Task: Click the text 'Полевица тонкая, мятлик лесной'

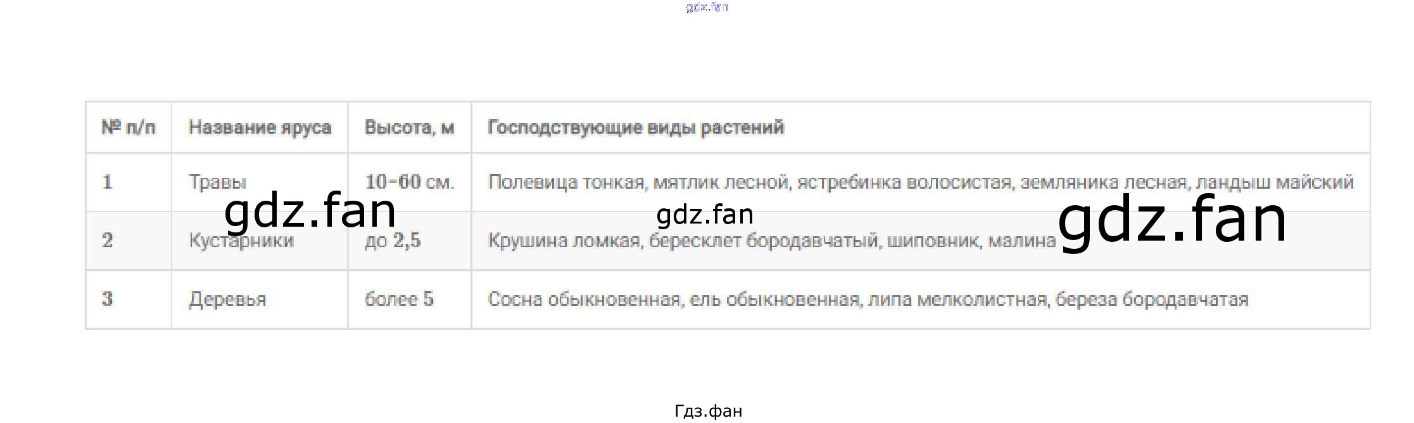Action: pyautogui.click(x=638, y=182)
